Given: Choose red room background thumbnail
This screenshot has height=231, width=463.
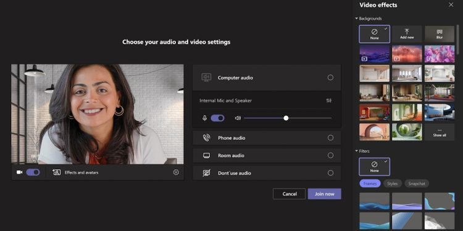Looking at the screenshot, I should click(375, 112).
